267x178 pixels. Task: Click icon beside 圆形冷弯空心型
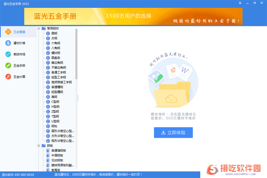tap(48, 131)
